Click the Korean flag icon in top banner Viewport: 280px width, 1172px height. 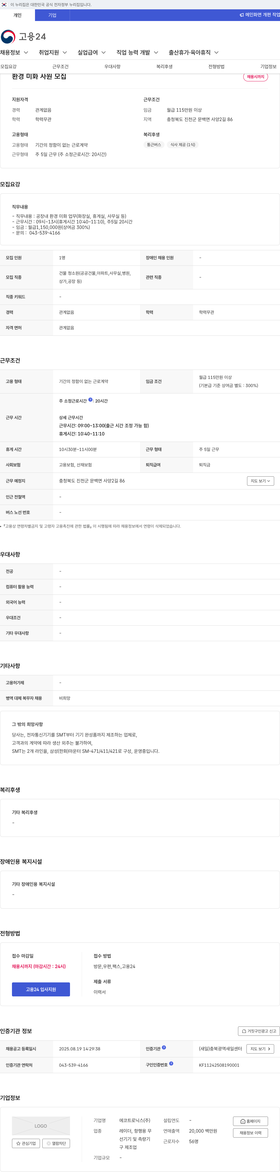[x=4, y=5]
